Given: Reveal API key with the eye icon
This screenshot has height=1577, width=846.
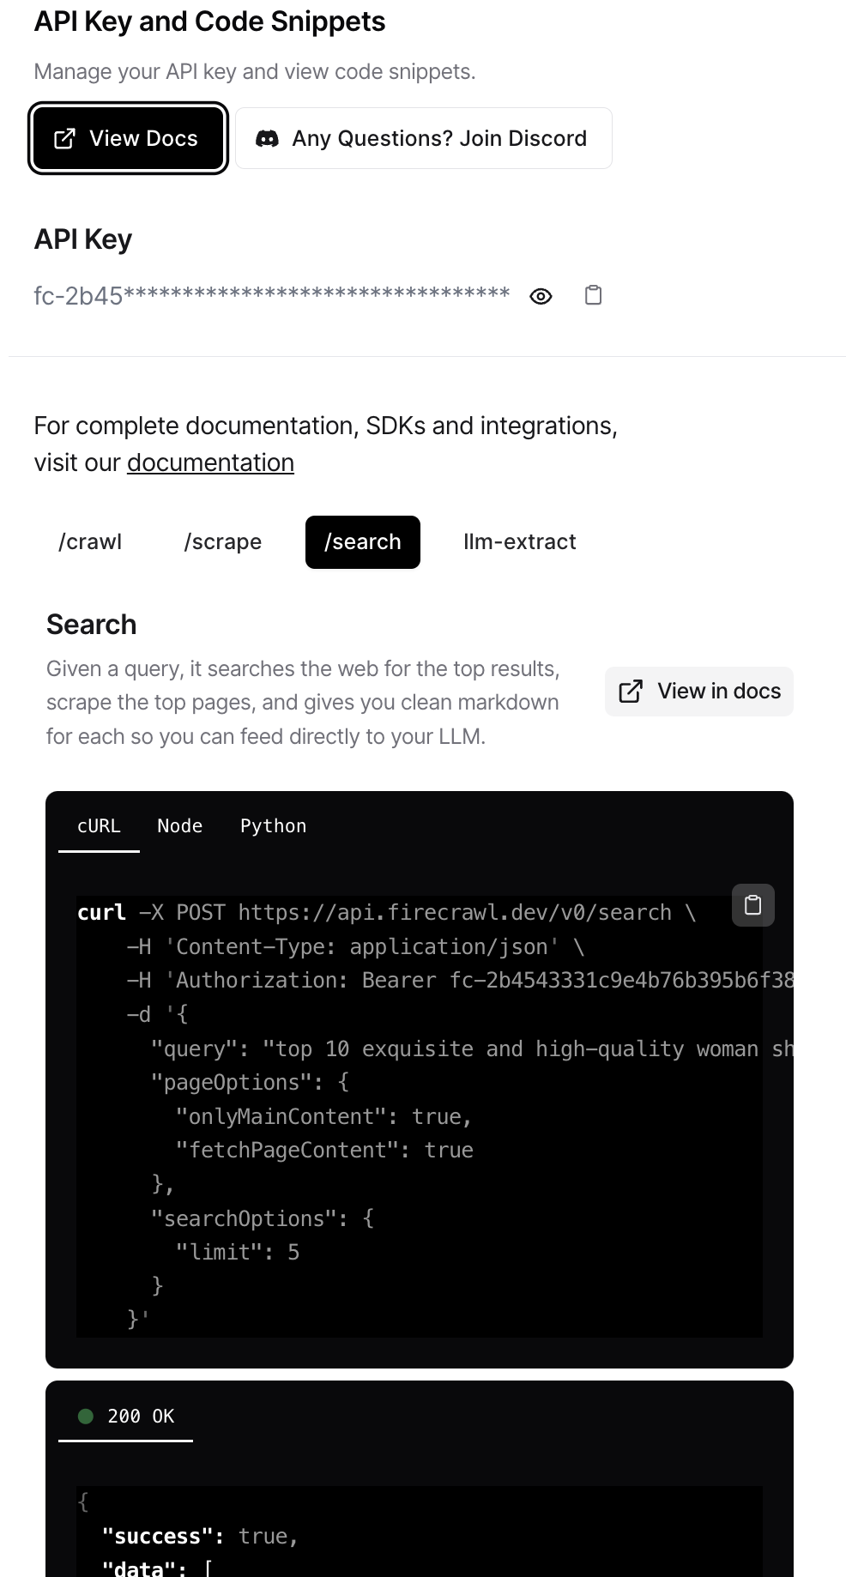Looking at the screenshot, I should pyautogui.click(x=541, y=297).
